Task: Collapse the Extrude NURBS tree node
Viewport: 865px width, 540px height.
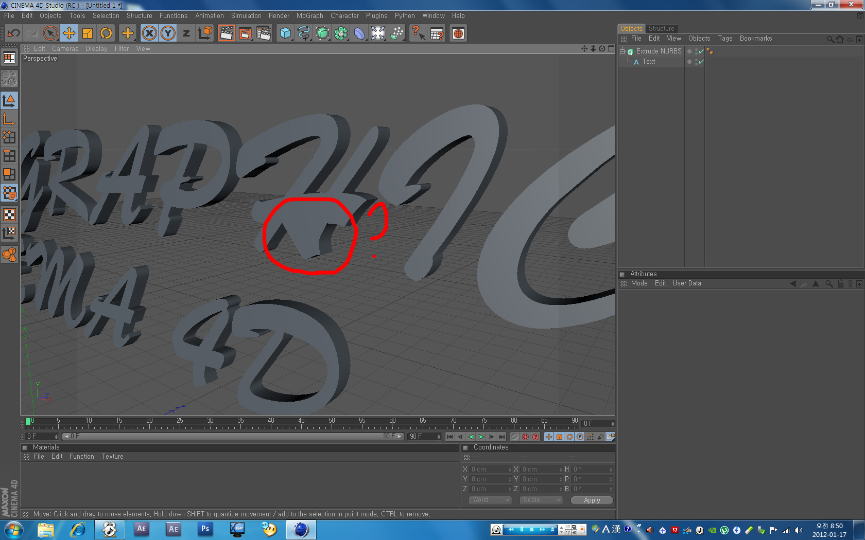Action: (x=622, y=51)
